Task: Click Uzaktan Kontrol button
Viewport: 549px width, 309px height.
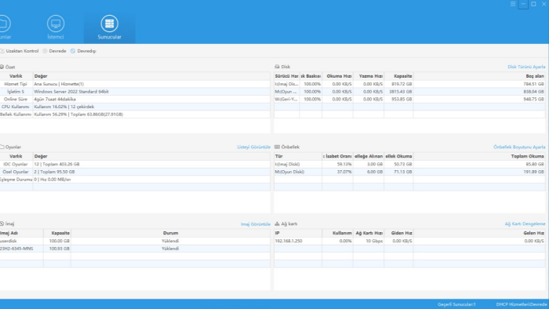Action: pyautogui.click(x=20, y=51)
